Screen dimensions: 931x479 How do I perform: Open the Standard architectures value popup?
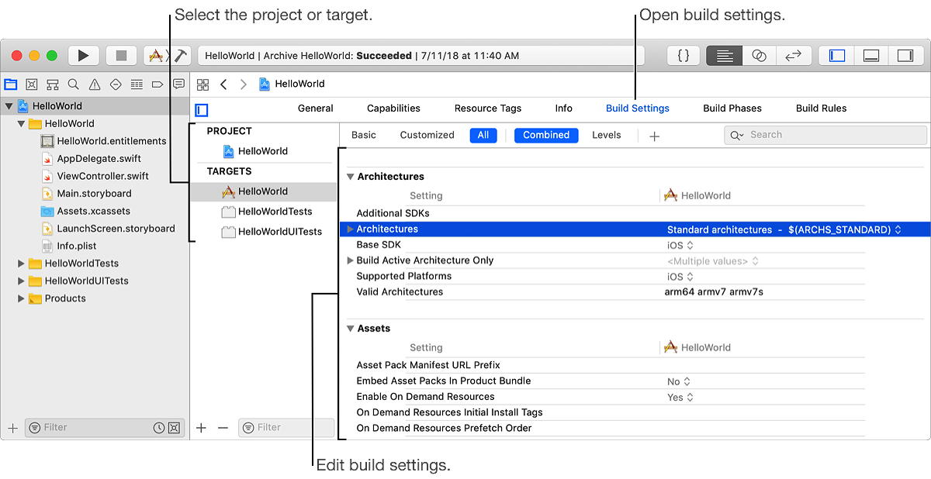click(784, 229)
